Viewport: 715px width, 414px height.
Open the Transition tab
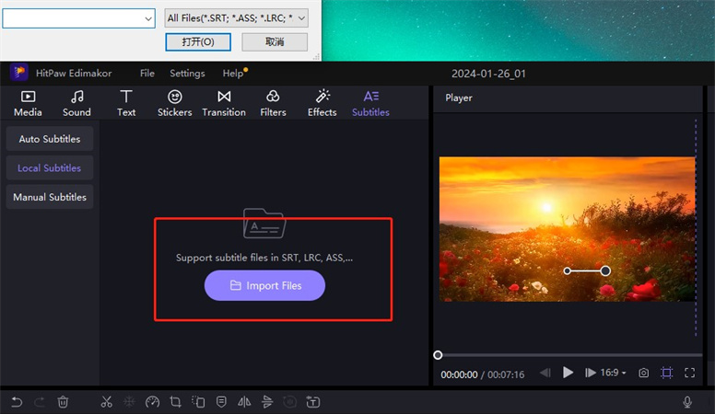[224, 103]
